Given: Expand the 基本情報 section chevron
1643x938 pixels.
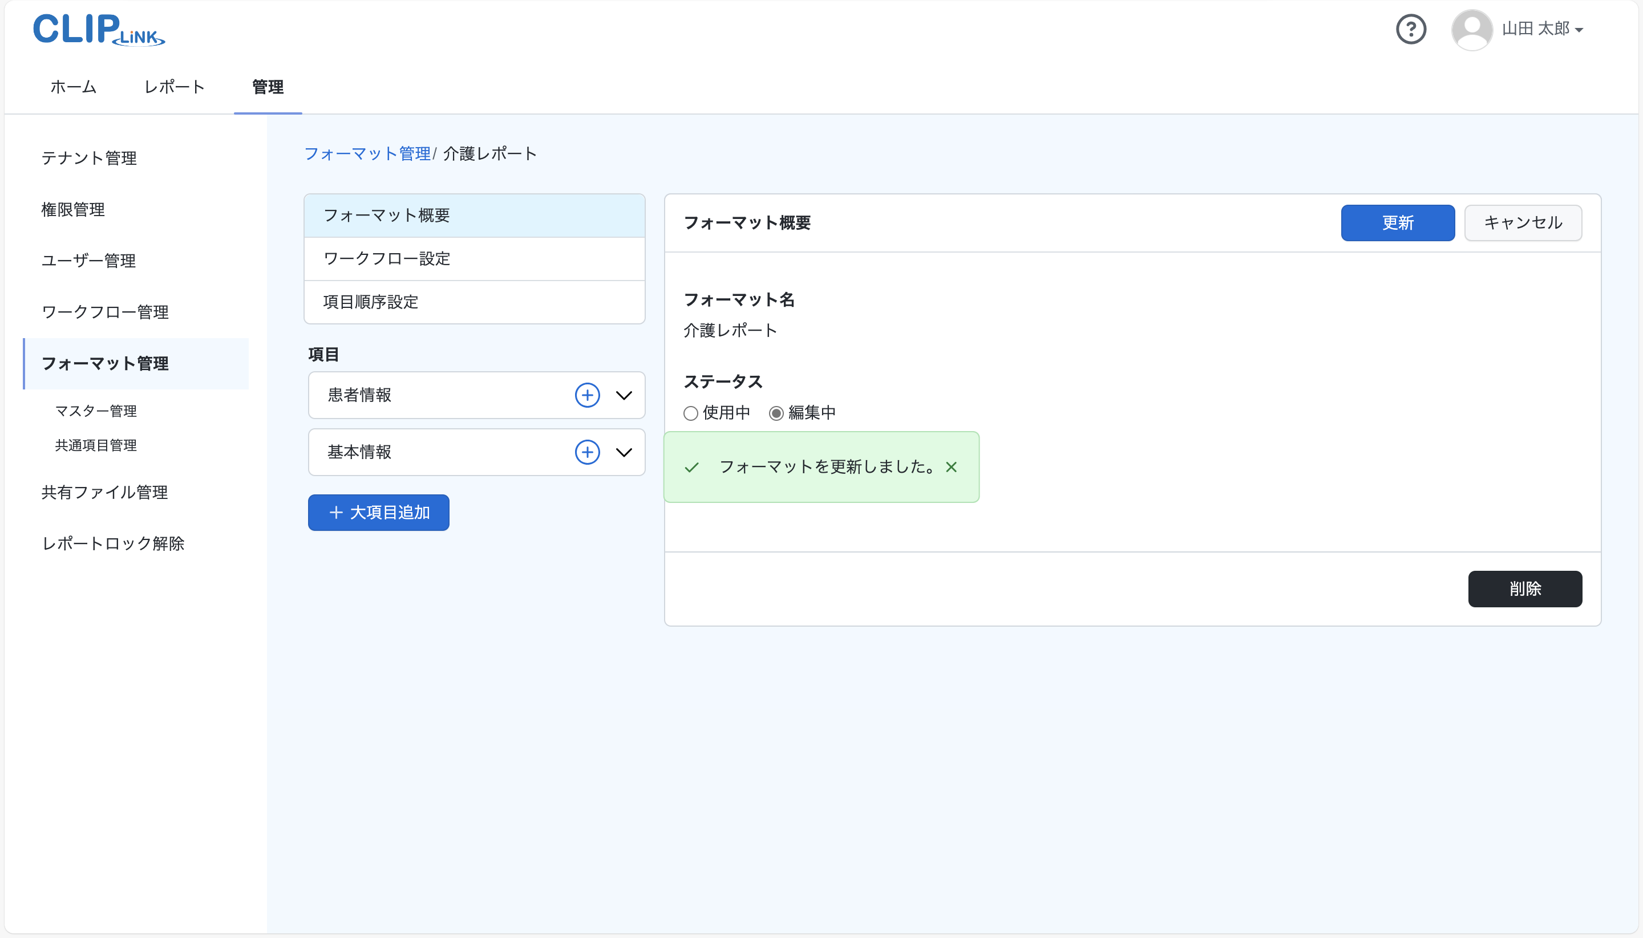Looking at the screenshot, I should [x=624, y=452].
